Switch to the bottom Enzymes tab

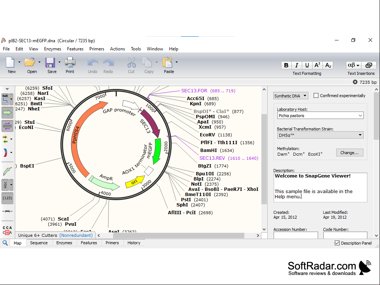coord(64,243)
